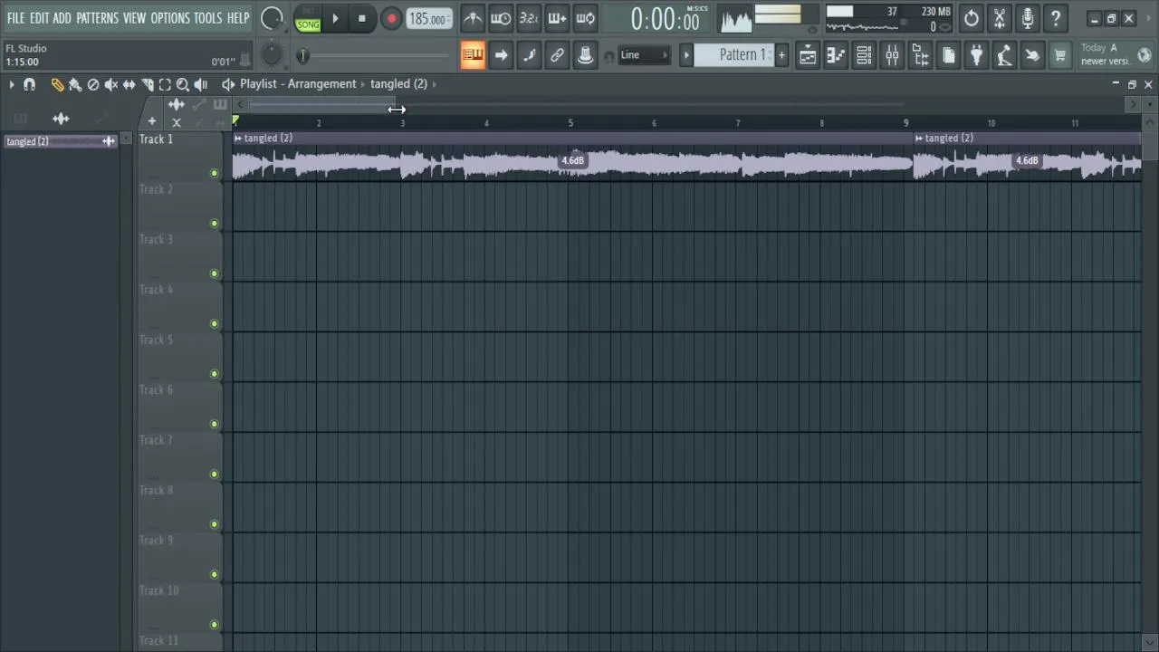
Task: Open the one-click audio recording microphone
Action: tap(1028, 18)
